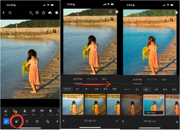The width and height of the screenshot is (180, 130).
Task: Select the 弱く filter on 0:05 screen
Action: (137, 89)
